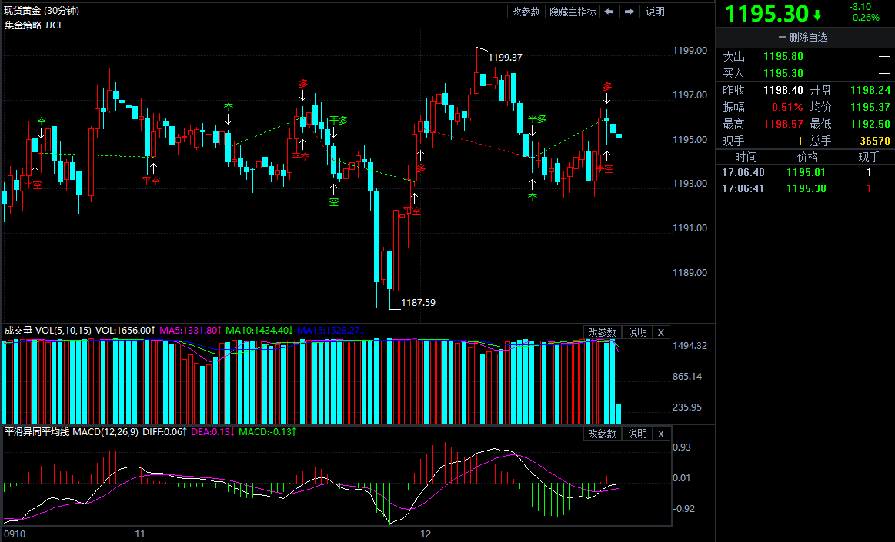
Task: Select the 17:06:41 tick row
Action: (805, 188)
